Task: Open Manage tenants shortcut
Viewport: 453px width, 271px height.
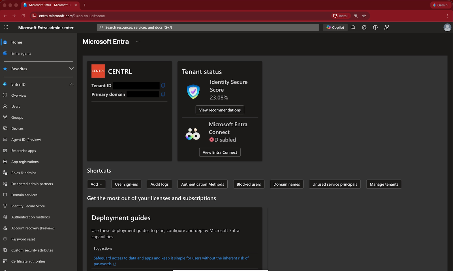Action: point(384,184)
